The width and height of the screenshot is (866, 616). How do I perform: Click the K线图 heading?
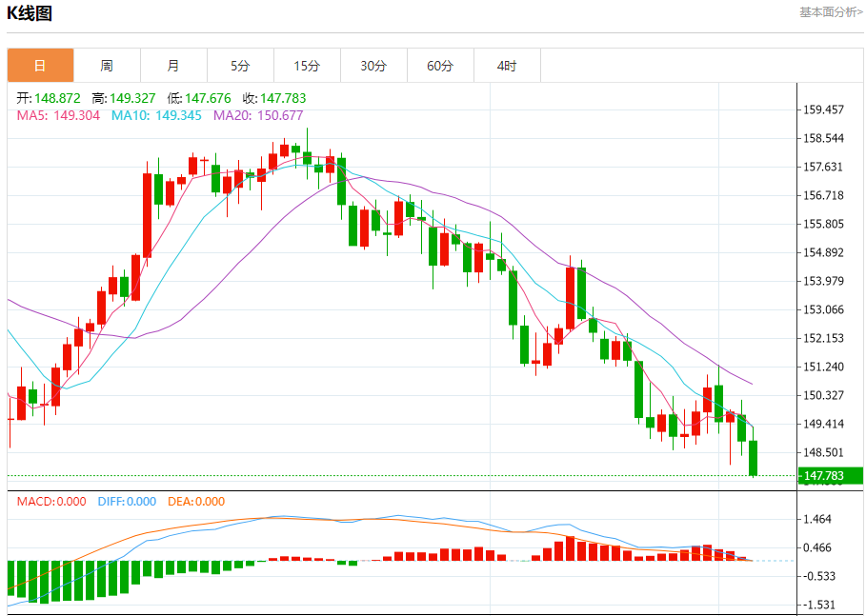[x=30, y=13]
